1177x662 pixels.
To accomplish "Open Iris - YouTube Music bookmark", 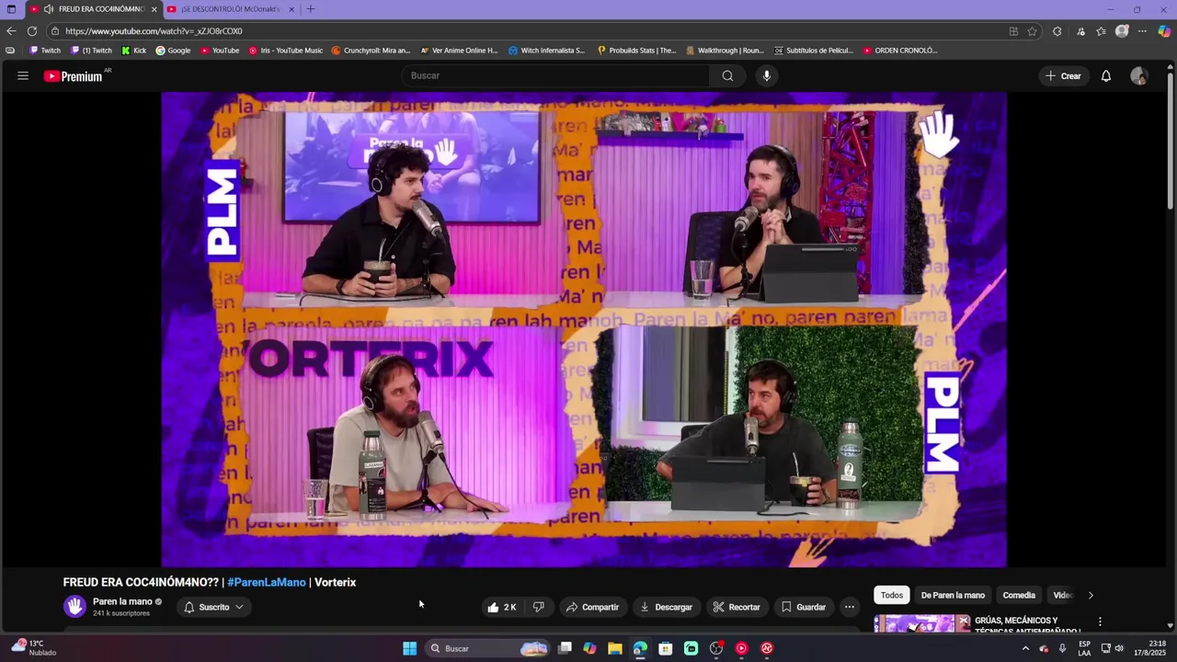I will click(286, 51).
